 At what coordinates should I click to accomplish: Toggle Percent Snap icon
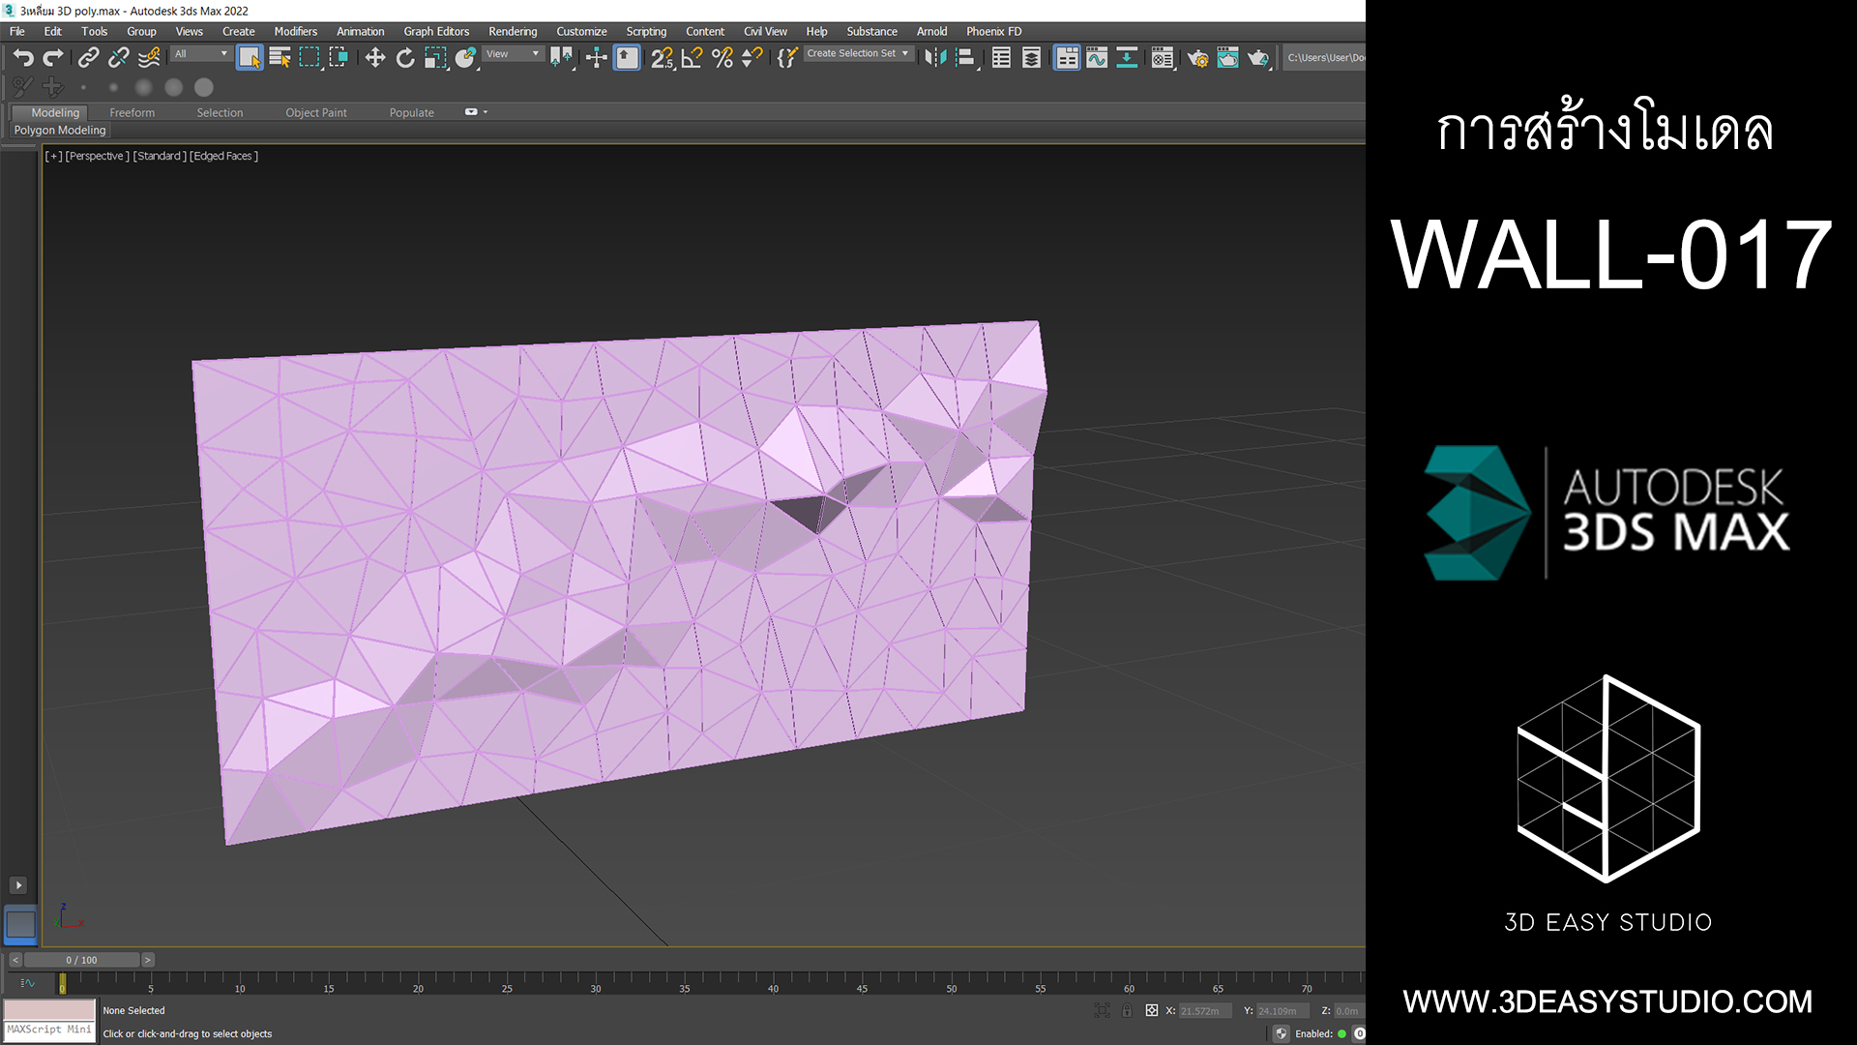(x=722, y=58)
